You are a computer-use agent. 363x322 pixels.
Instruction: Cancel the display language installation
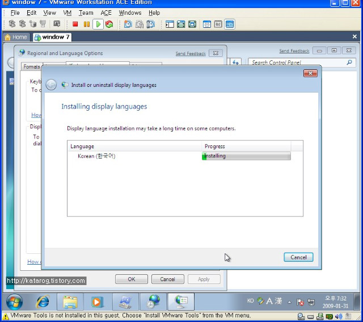(298, 257)
